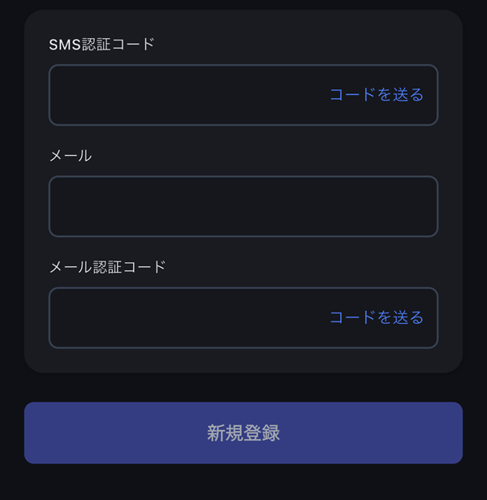Tap the blue 新規登録 registration button
The height and width of the screenshot is (500, 487).
click(x=243, y=433)
